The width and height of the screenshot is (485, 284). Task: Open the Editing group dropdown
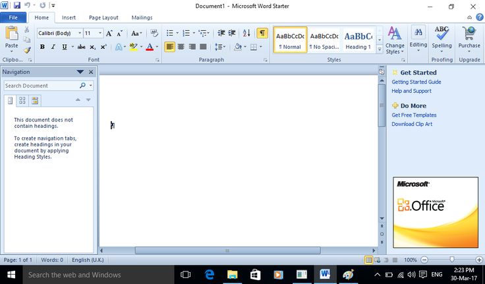418,40
